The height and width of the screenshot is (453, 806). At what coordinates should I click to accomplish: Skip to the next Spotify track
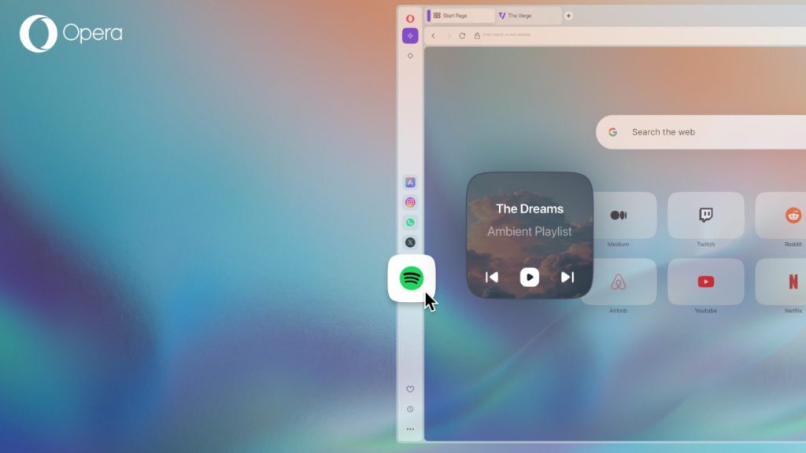[x=566, y=277]
